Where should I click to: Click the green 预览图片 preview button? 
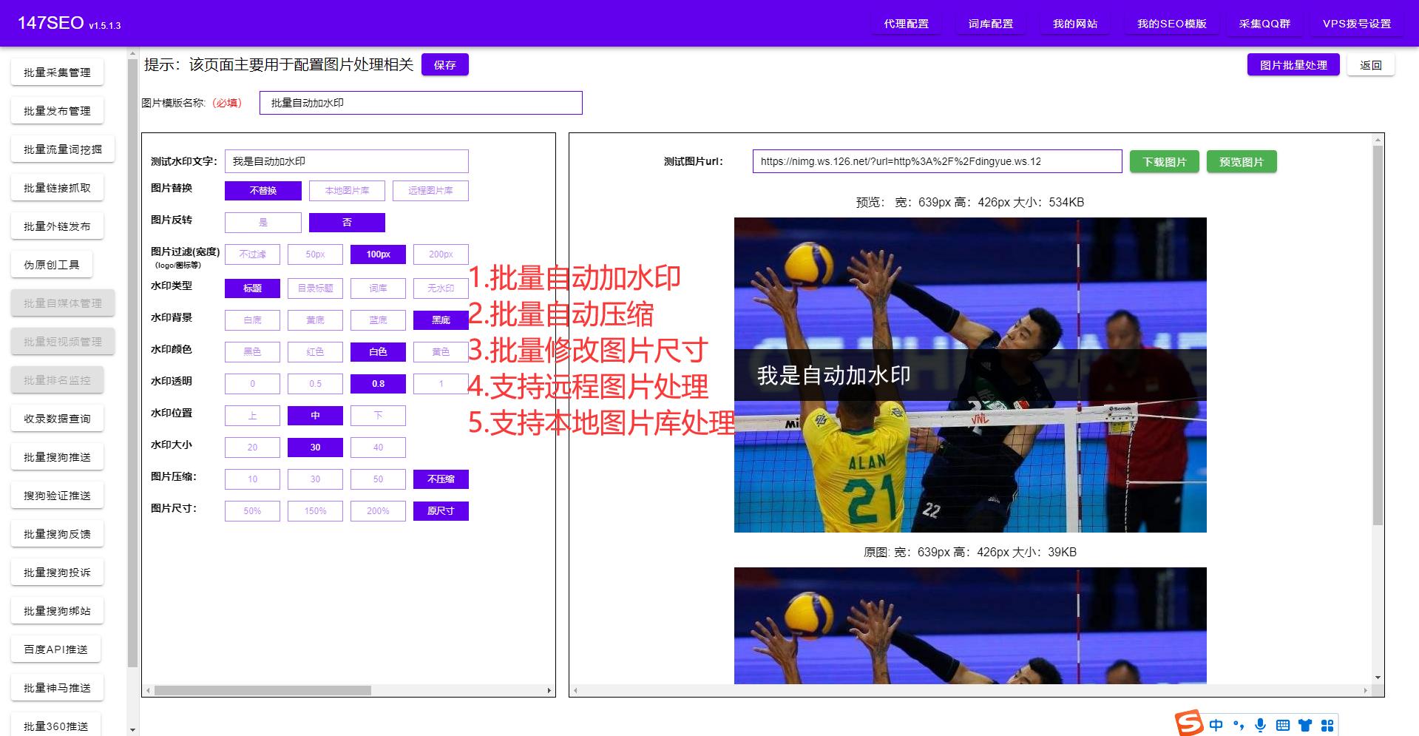click(x=1242, y=161)
